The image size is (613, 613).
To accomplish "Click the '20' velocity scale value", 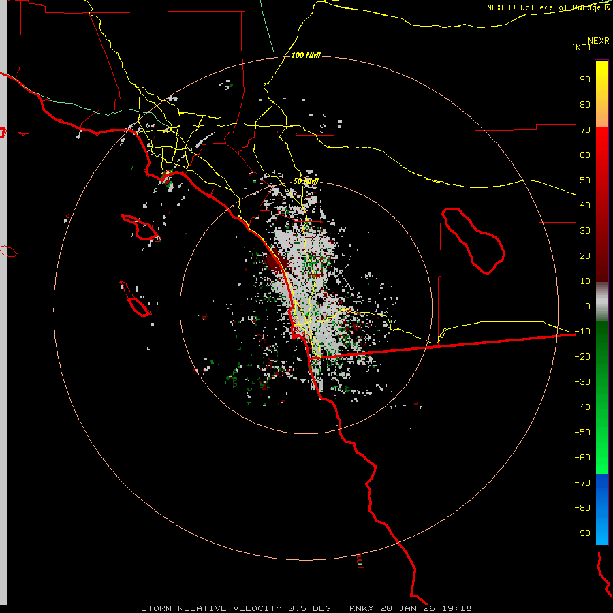I will [585, 256].
